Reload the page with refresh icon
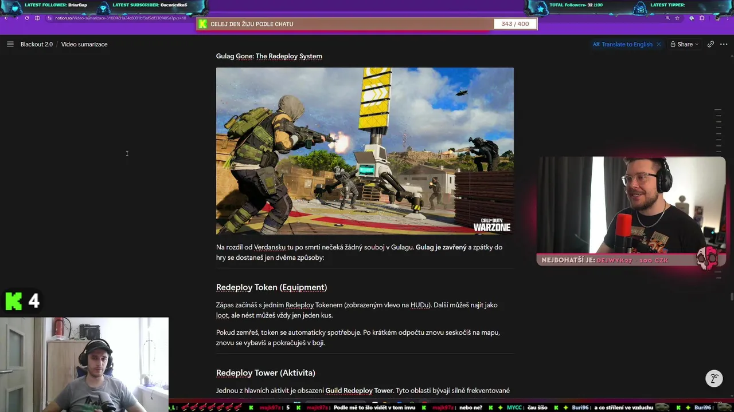This screenshot has width=734, height=412. pyautogui.click(x=26, y=18)
